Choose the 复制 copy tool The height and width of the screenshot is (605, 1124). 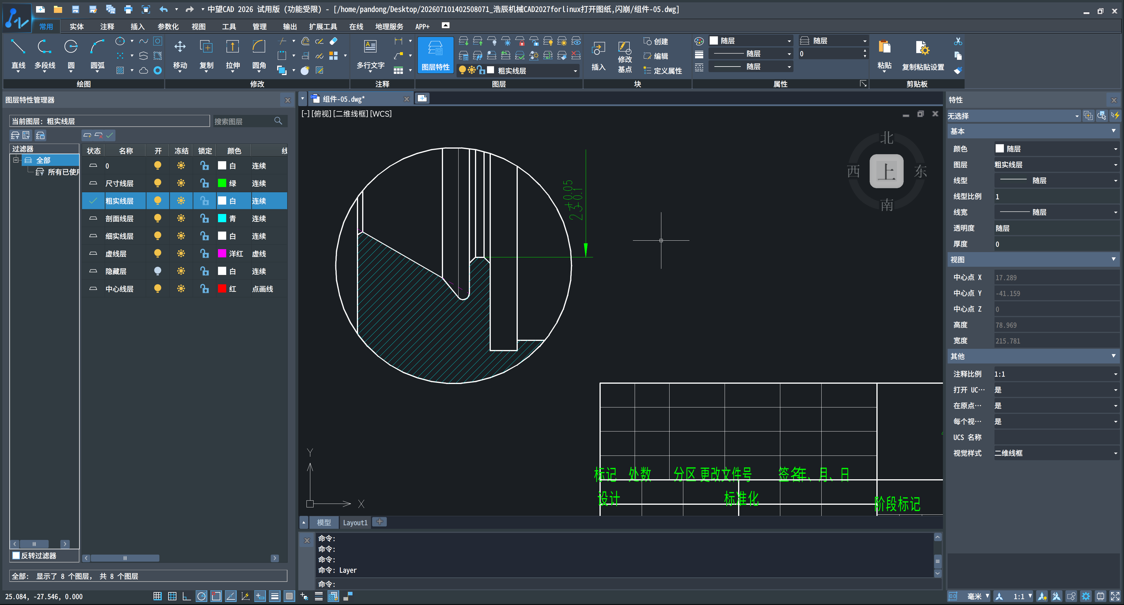coord(206,54)
